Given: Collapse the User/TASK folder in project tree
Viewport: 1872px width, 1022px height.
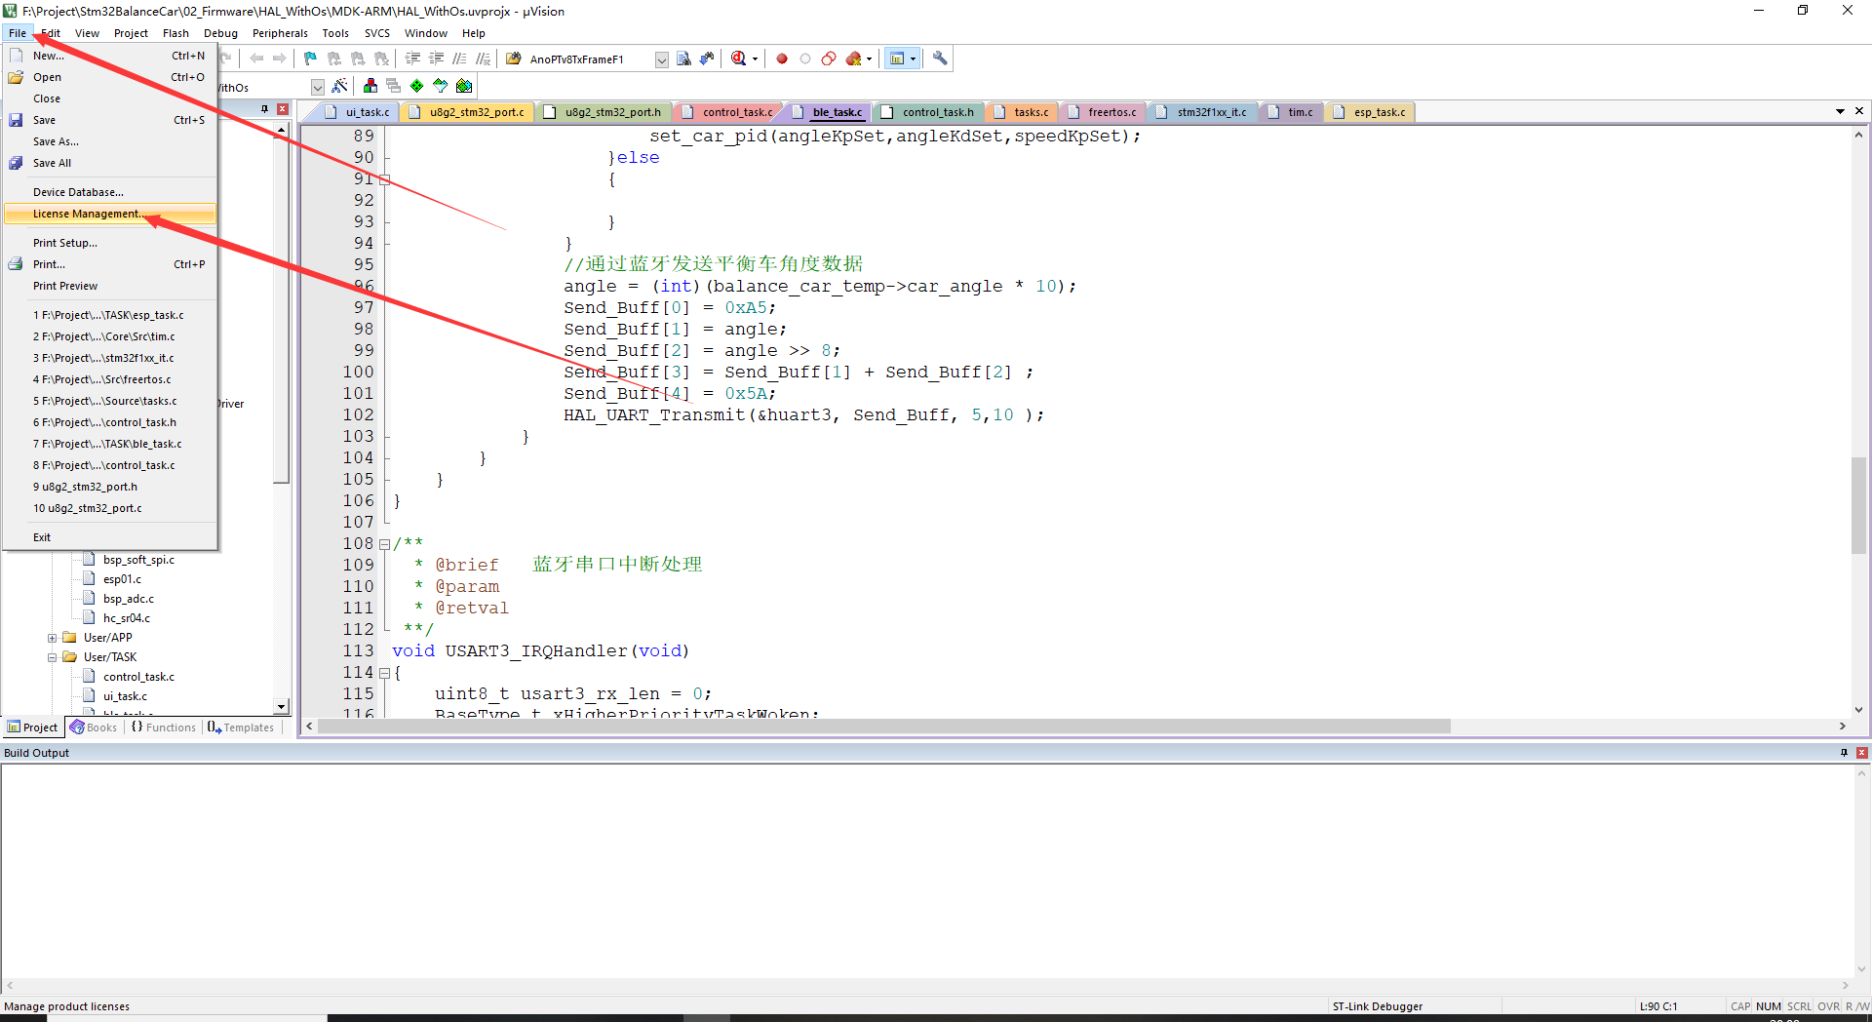Looking at the screenshot, I should pos(53,657).
